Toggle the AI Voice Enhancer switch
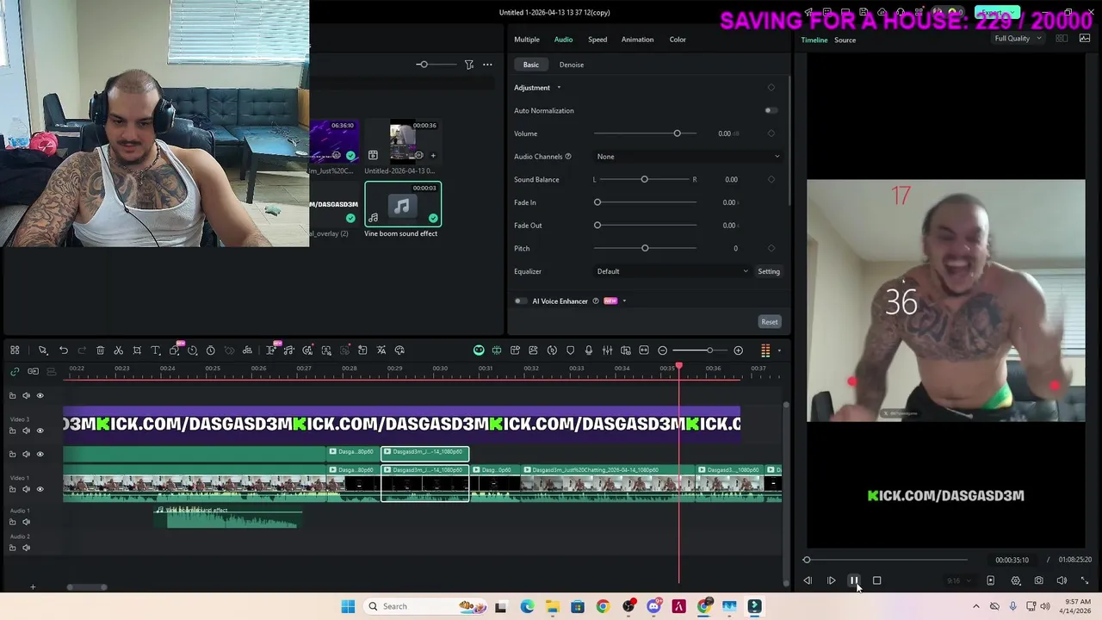The width and height of the screenshot is (1102, 620). click(x=520, y=301)
